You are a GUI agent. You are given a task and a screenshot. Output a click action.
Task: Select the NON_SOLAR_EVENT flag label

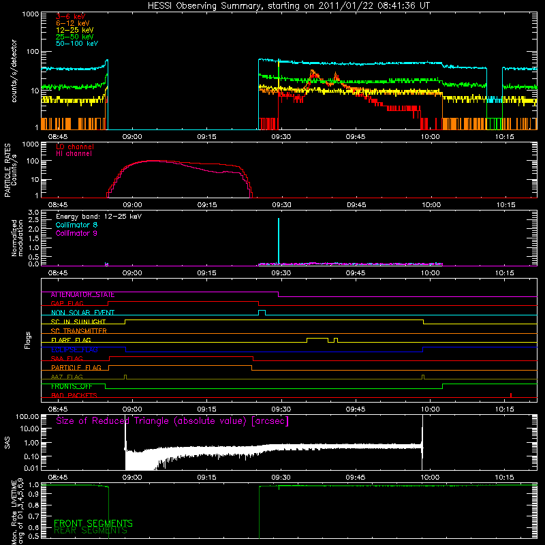tap(82, 313)
